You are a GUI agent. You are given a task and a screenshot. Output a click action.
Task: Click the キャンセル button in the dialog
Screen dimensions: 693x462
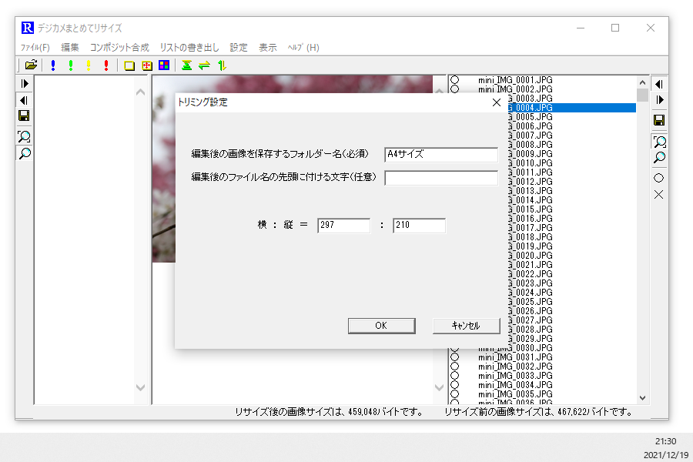coord(467,326)
